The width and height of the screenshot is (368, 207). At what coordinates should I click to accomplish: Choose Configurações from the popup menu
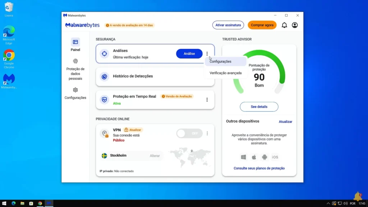pos(221,61)
